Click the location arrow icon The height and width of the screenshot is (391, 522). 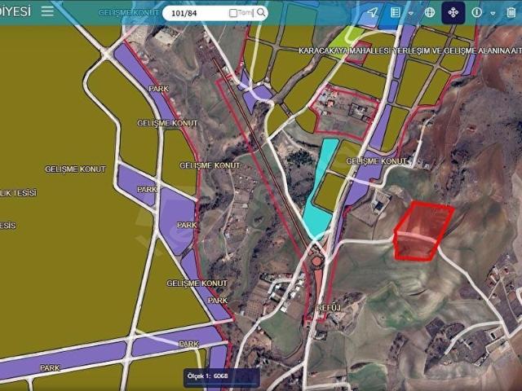(x=373, y=13)
